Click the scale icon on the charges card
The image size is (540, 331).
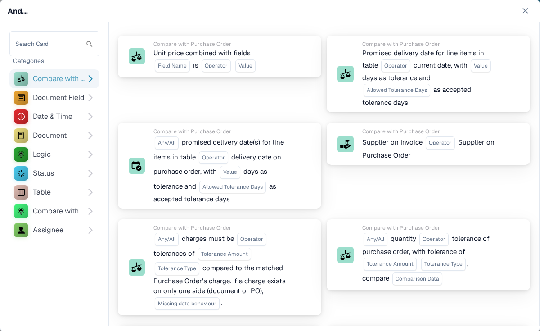137,268
